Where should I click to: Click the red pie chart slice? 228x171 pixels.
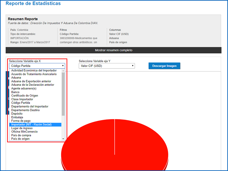point(115,145)
